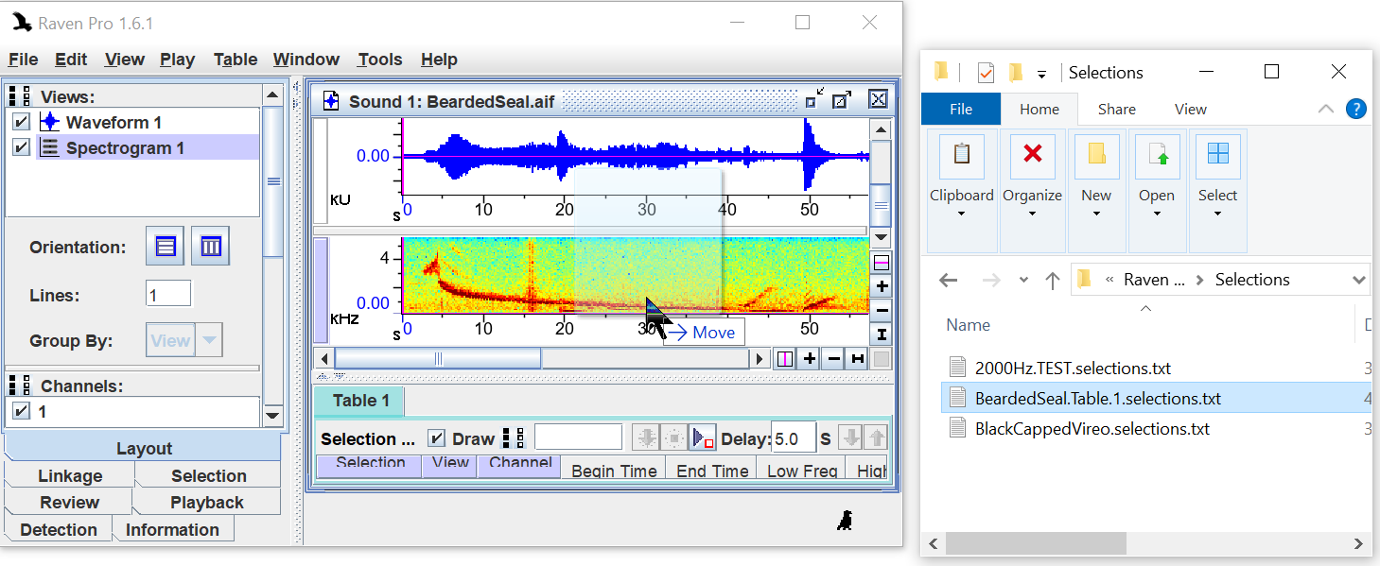Image resolution: width=1380 pixels, height=566 pixels.
Task: Toggle Waveform 1 view checkbox
Action: 22,122
